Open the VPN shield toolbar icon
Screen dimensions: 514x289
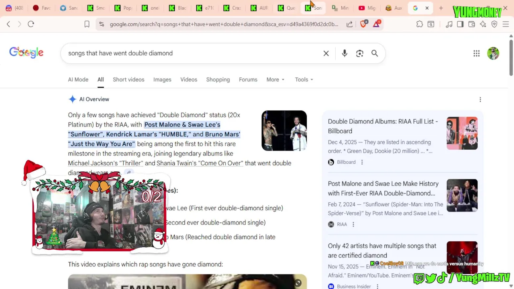(494, 24)
